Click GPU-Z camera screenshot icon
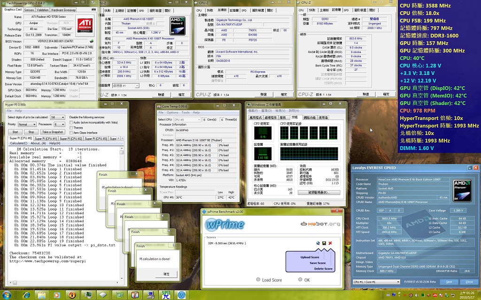 point(93,9)
